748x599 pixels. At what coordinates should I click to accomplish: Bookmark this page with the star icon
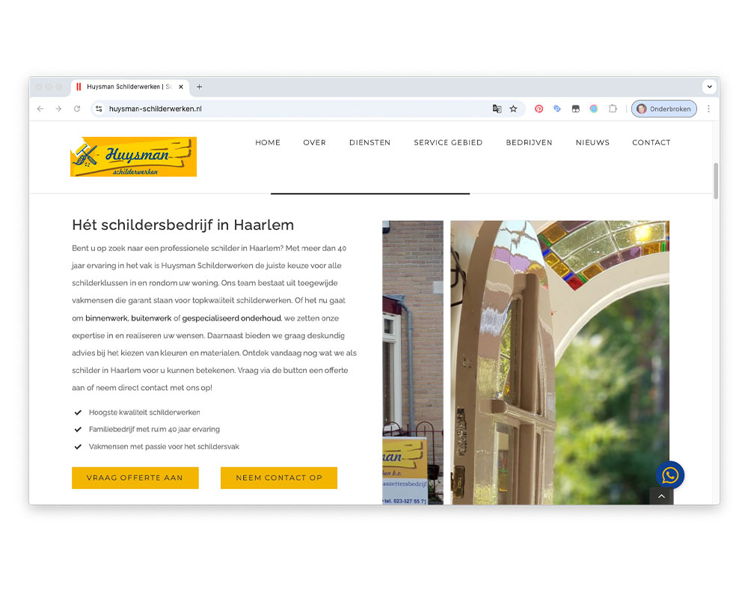513,109
